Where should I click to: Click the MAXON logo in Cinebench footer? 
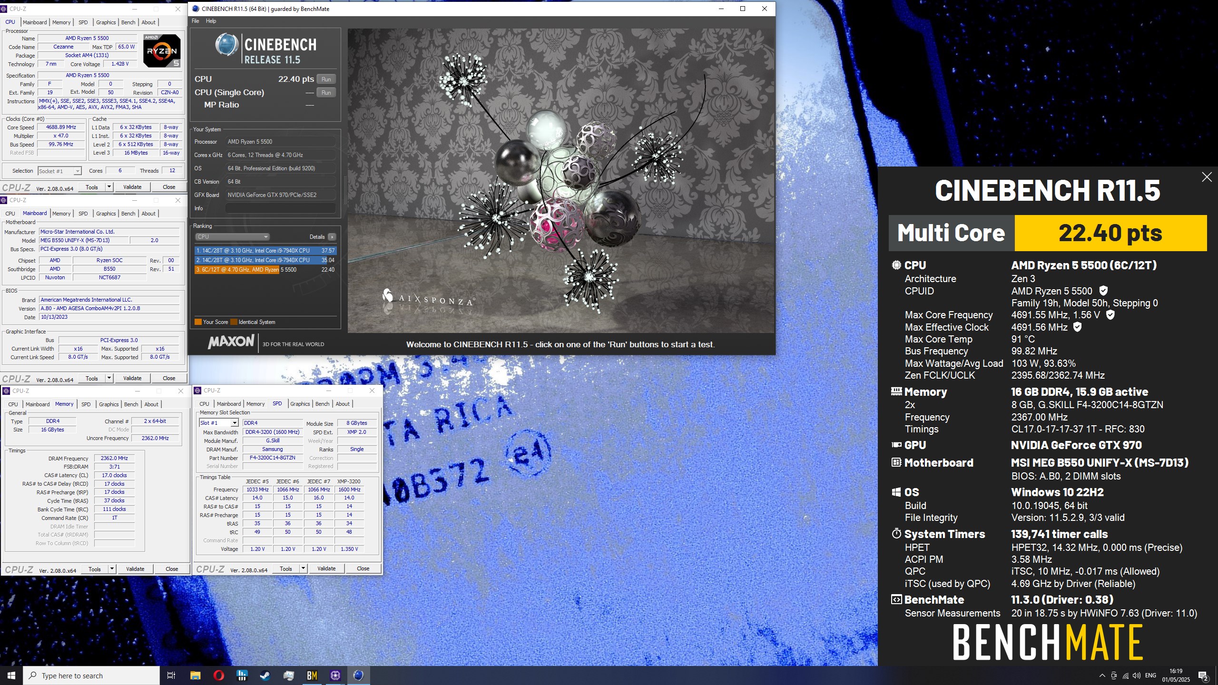coord(231,342)
